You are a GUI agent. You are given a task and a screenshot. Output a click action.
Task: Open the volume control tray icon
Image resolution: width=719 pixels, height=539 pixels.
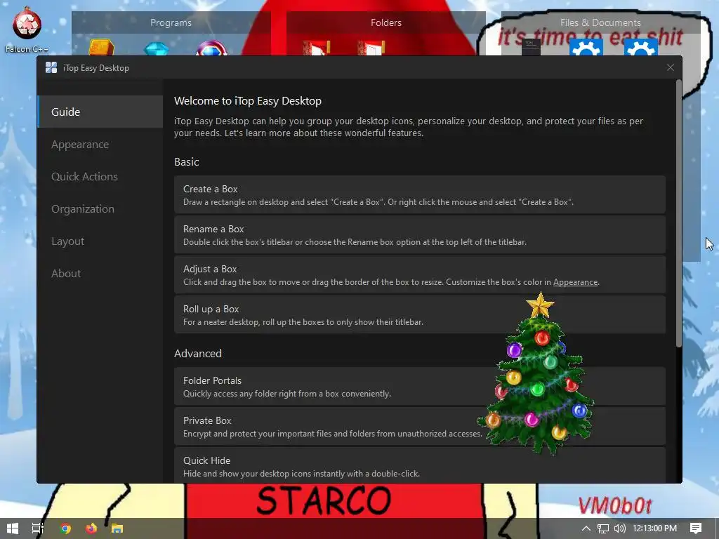coord(619,528)
